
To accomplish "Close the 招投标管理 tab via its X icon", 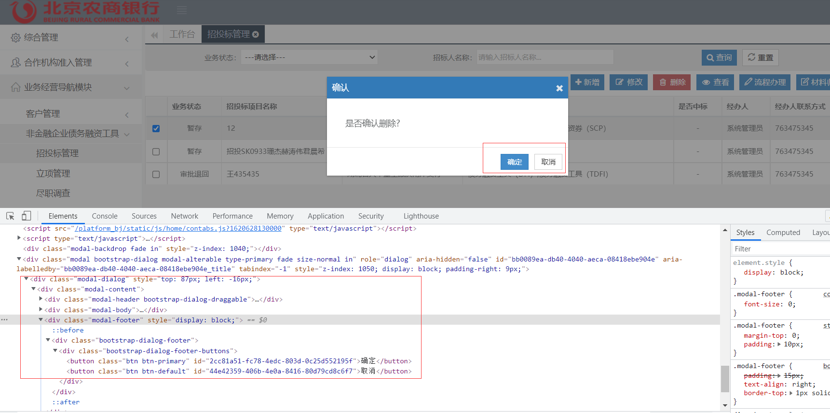I will pyautogui.click(x=256, y=34).
